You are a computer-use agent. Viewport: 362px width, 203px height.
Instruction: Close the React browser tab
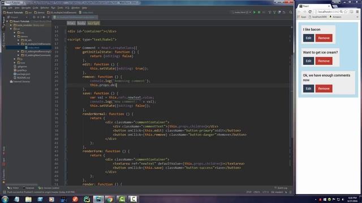[x=329, y=6]
